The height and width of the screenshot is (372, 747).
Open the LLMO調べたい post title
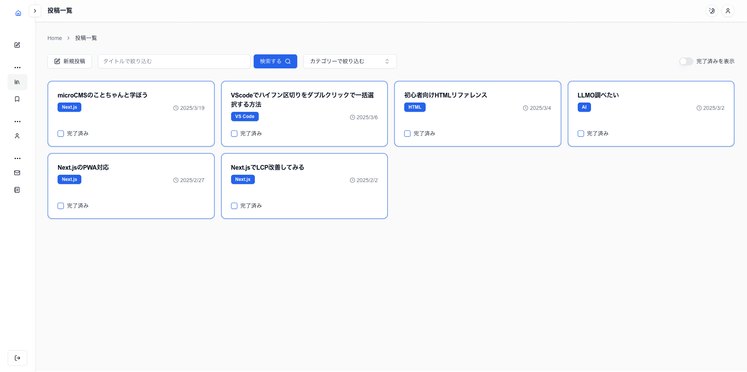pyautogui.click(x=598, y=95)
